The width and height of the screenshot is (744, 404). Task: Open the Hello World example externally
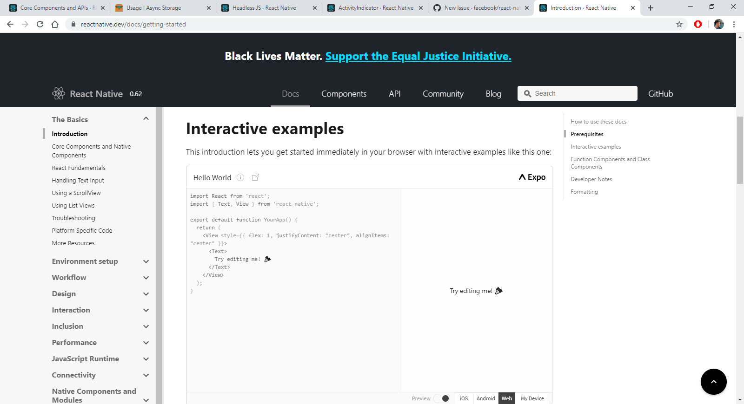tap(255, 177)
